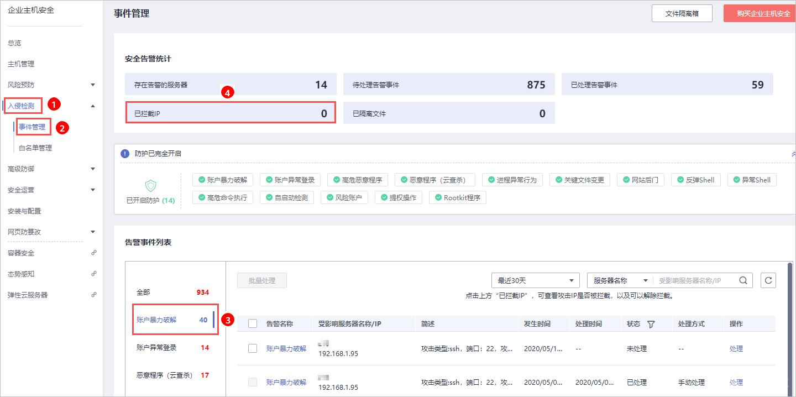Click the status column filter icon
Image resolution: width=796 pixels, height=397 pixels.
pyautogui.click(x=651, y=324)
